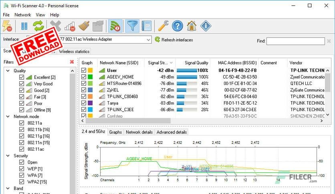Open the wrench settings icon
The height and width of the screenshot is (194, 335).
(163, 26)
